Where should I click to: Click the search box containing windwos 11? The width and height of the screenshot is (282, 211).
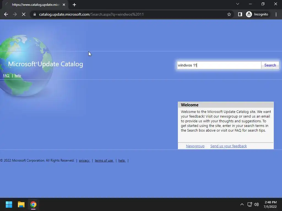[x=219, y=65]
